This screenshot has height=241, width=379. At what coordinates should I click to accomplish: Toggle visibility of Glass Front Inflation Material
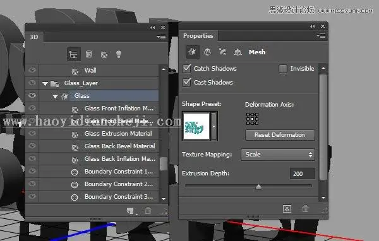[32, 108]
